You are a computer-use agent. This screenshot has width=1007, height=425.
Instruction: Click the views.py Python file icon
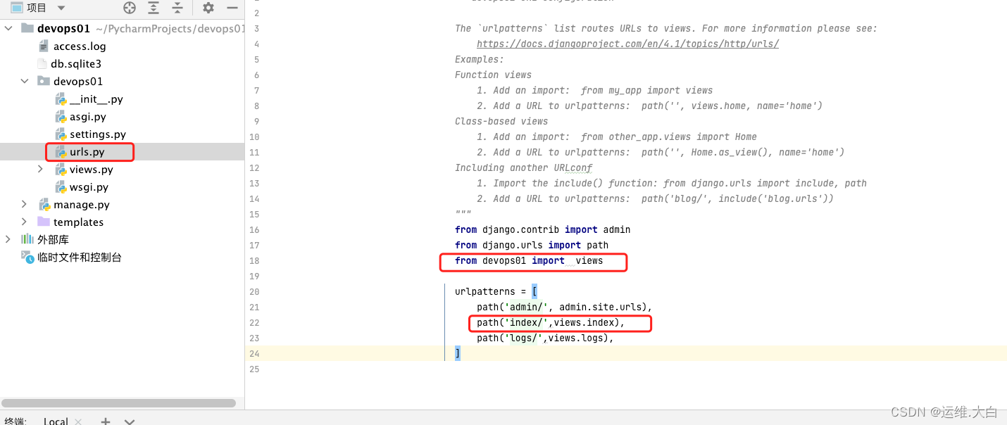61,169
